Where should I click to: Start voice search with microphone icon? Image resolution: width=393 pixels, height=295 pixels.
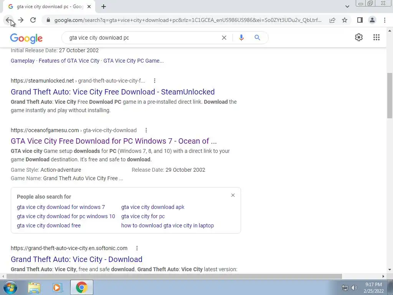tap(241, 38)
